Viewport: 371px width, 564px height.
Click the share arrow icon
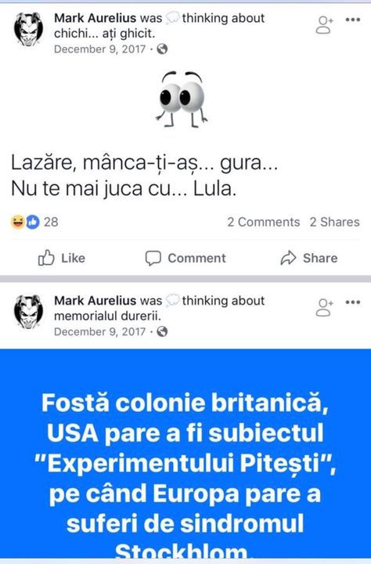288,258
